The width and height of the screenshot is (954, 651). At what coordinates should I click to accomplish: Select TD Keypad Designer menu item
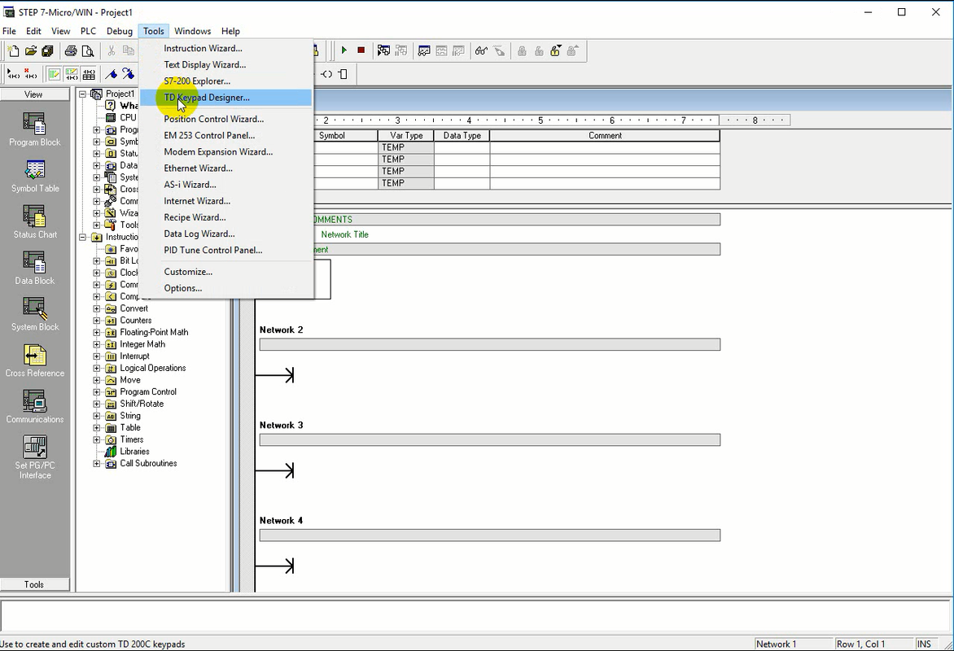tap(225, 98)
